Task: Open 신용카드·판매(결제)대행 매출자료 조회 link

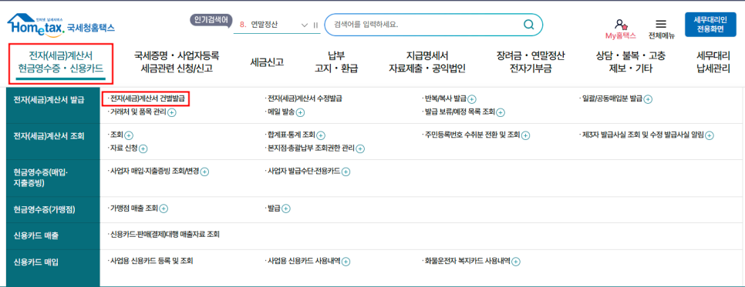Action: click(x=164, y=235)
